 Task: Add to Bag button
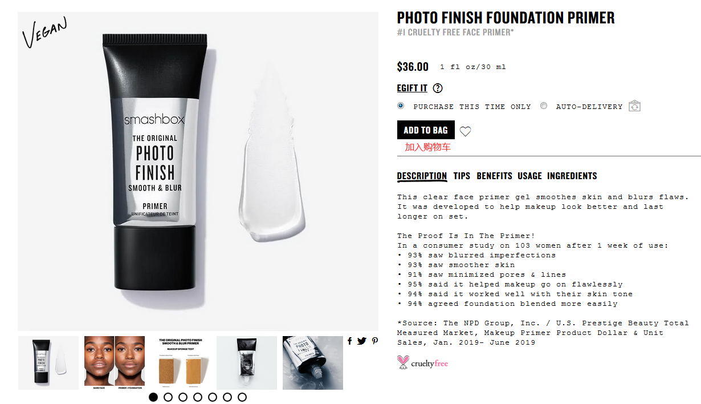426,130
